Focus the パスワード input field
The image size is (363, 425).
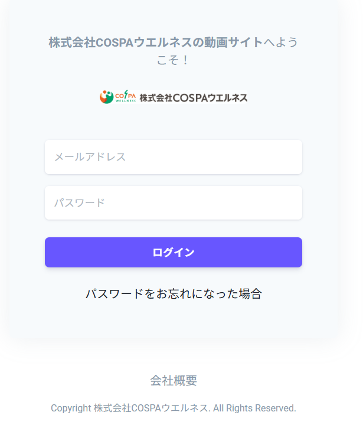[174, 202]
